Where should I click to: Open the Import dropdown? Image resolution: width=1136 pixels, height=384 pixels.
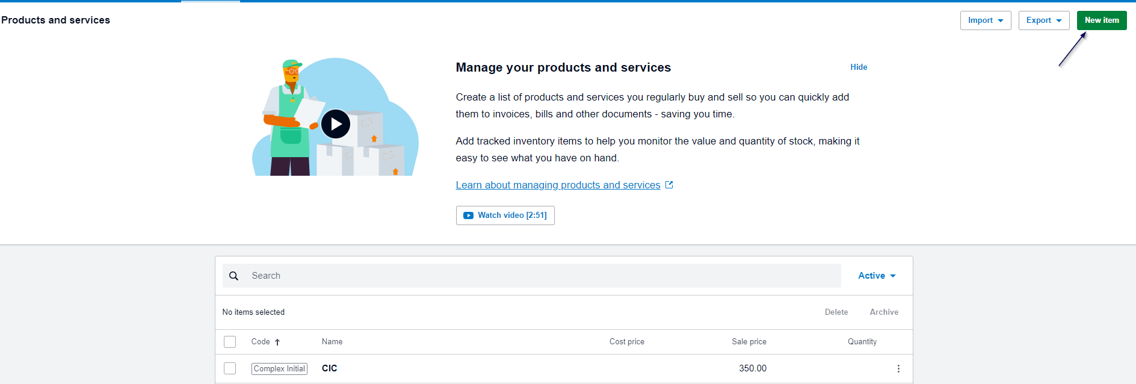coord(985,20)
